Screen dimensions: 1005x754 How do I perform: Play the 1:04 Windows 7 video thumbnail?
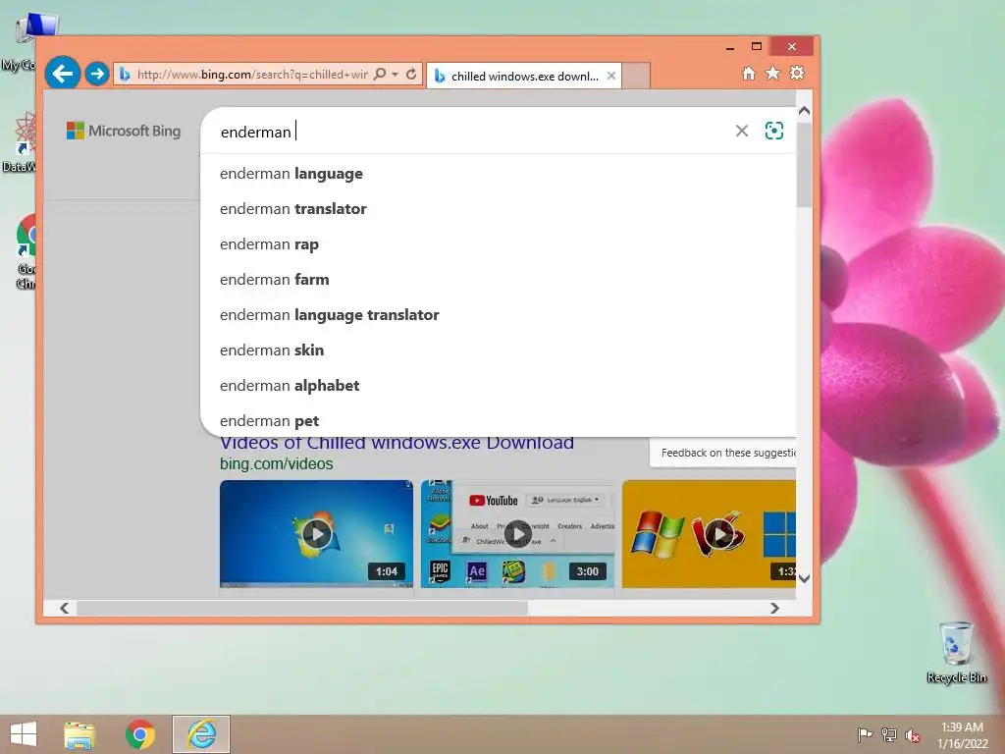tap(317, 533)
